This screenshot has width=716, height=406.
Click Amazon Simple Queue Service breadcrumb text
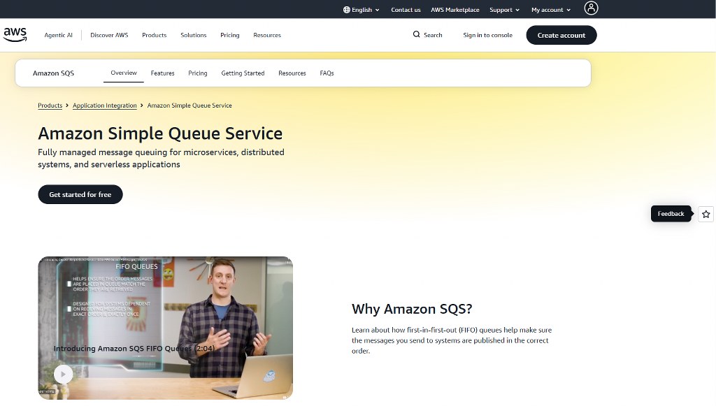tap(189, 106)
